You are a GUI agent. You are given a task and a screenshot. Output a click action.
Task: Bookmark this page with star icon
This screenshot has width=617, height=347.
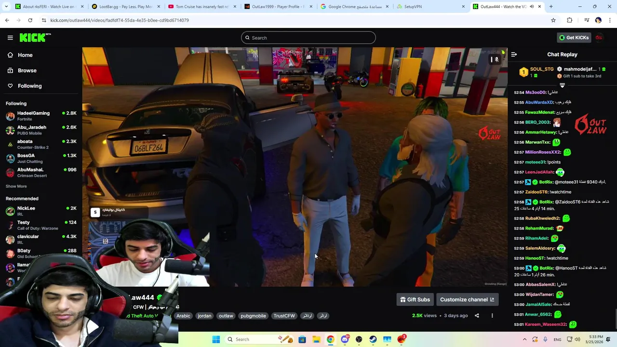tap(553, 20)
